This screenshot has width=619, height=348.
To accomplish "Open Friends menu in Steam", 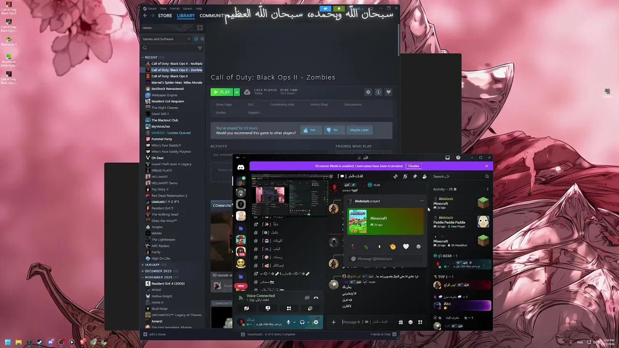I will click(175, 8).
